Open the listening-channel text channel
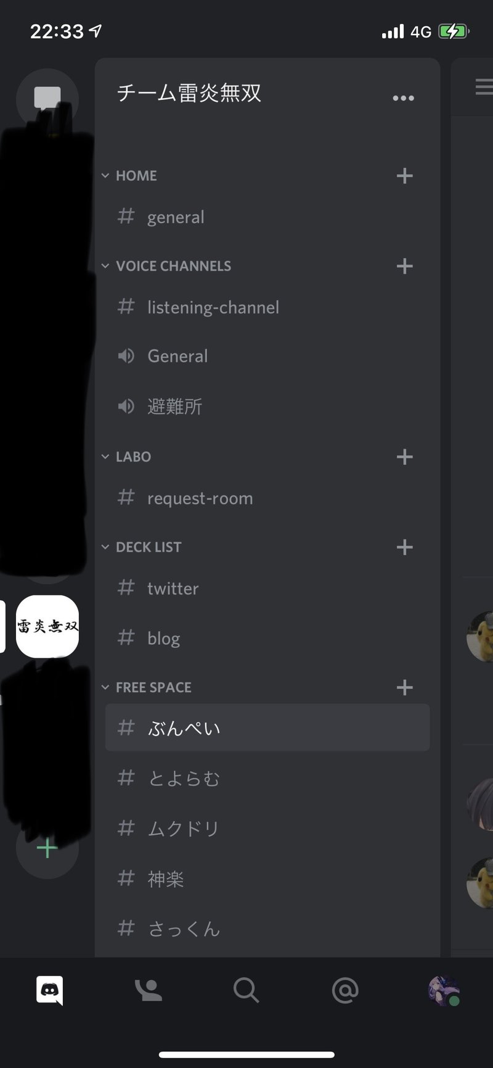Image resolution: width=493 pixels, height=1068 pixels. 213,307
